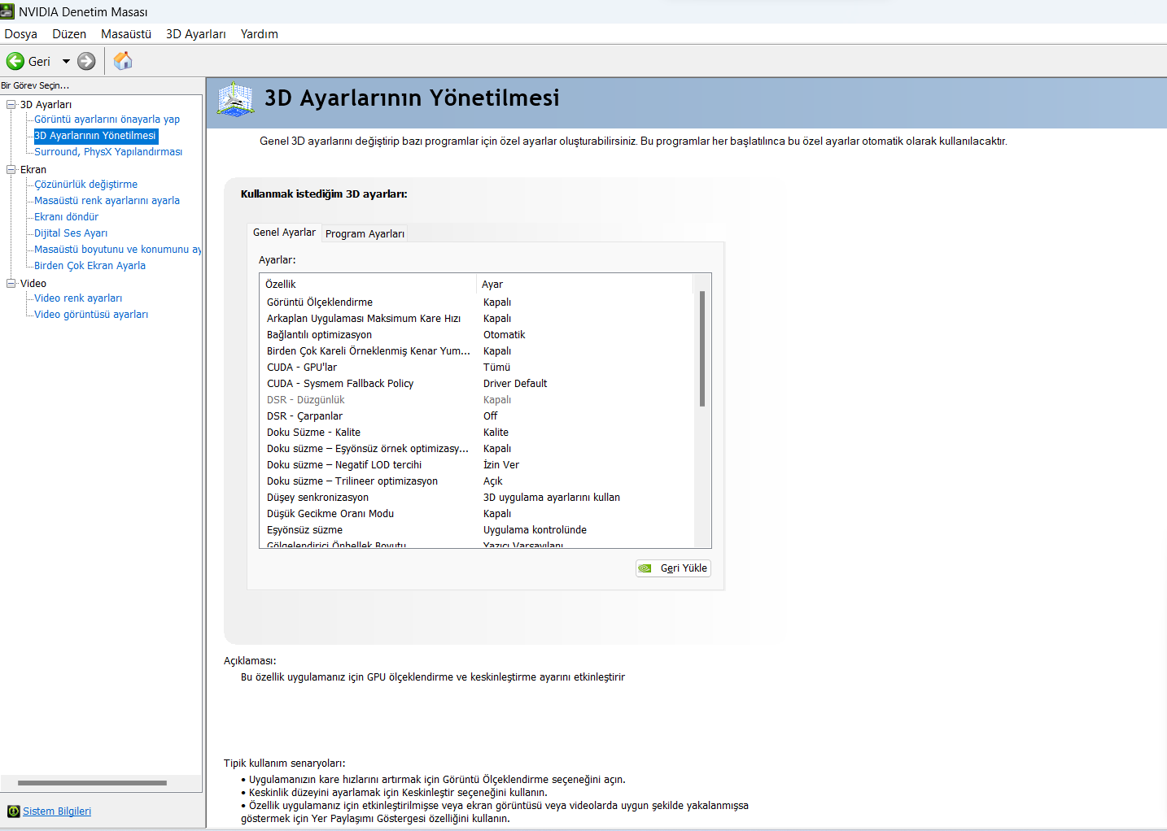Click the Driver Default value
This screenshot has width=1167, height=831.
(515, 384)
